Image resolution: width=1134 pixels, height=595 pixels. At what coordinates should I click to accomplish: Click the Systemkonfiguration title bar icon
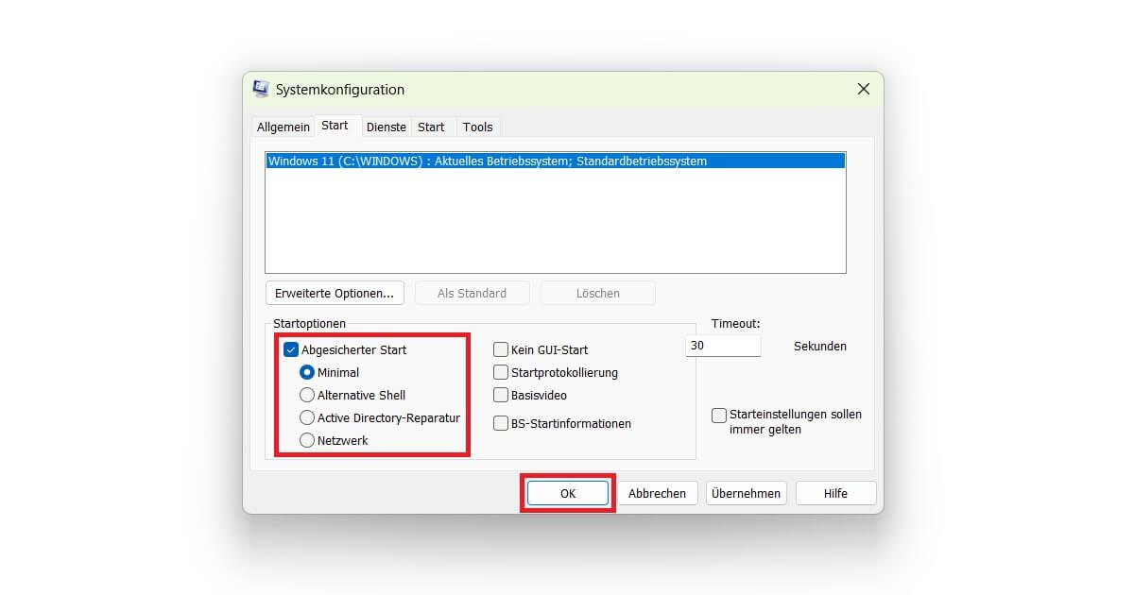261,90
